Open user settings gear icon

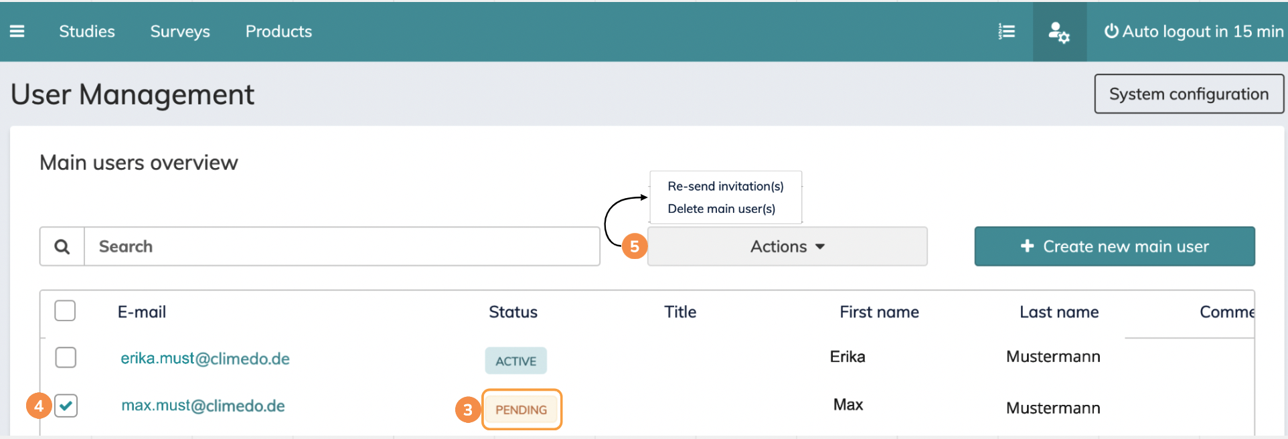click(1059, 32)
